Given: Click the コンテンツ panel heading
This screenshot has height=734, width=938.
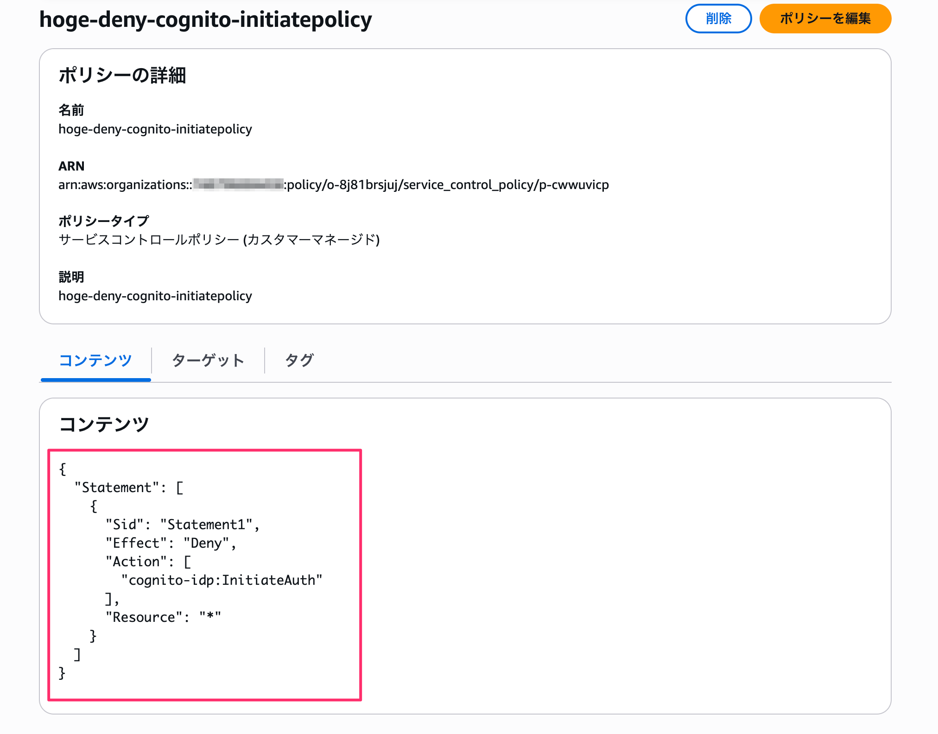Looking at the screenshot, I should coord(104,424).
